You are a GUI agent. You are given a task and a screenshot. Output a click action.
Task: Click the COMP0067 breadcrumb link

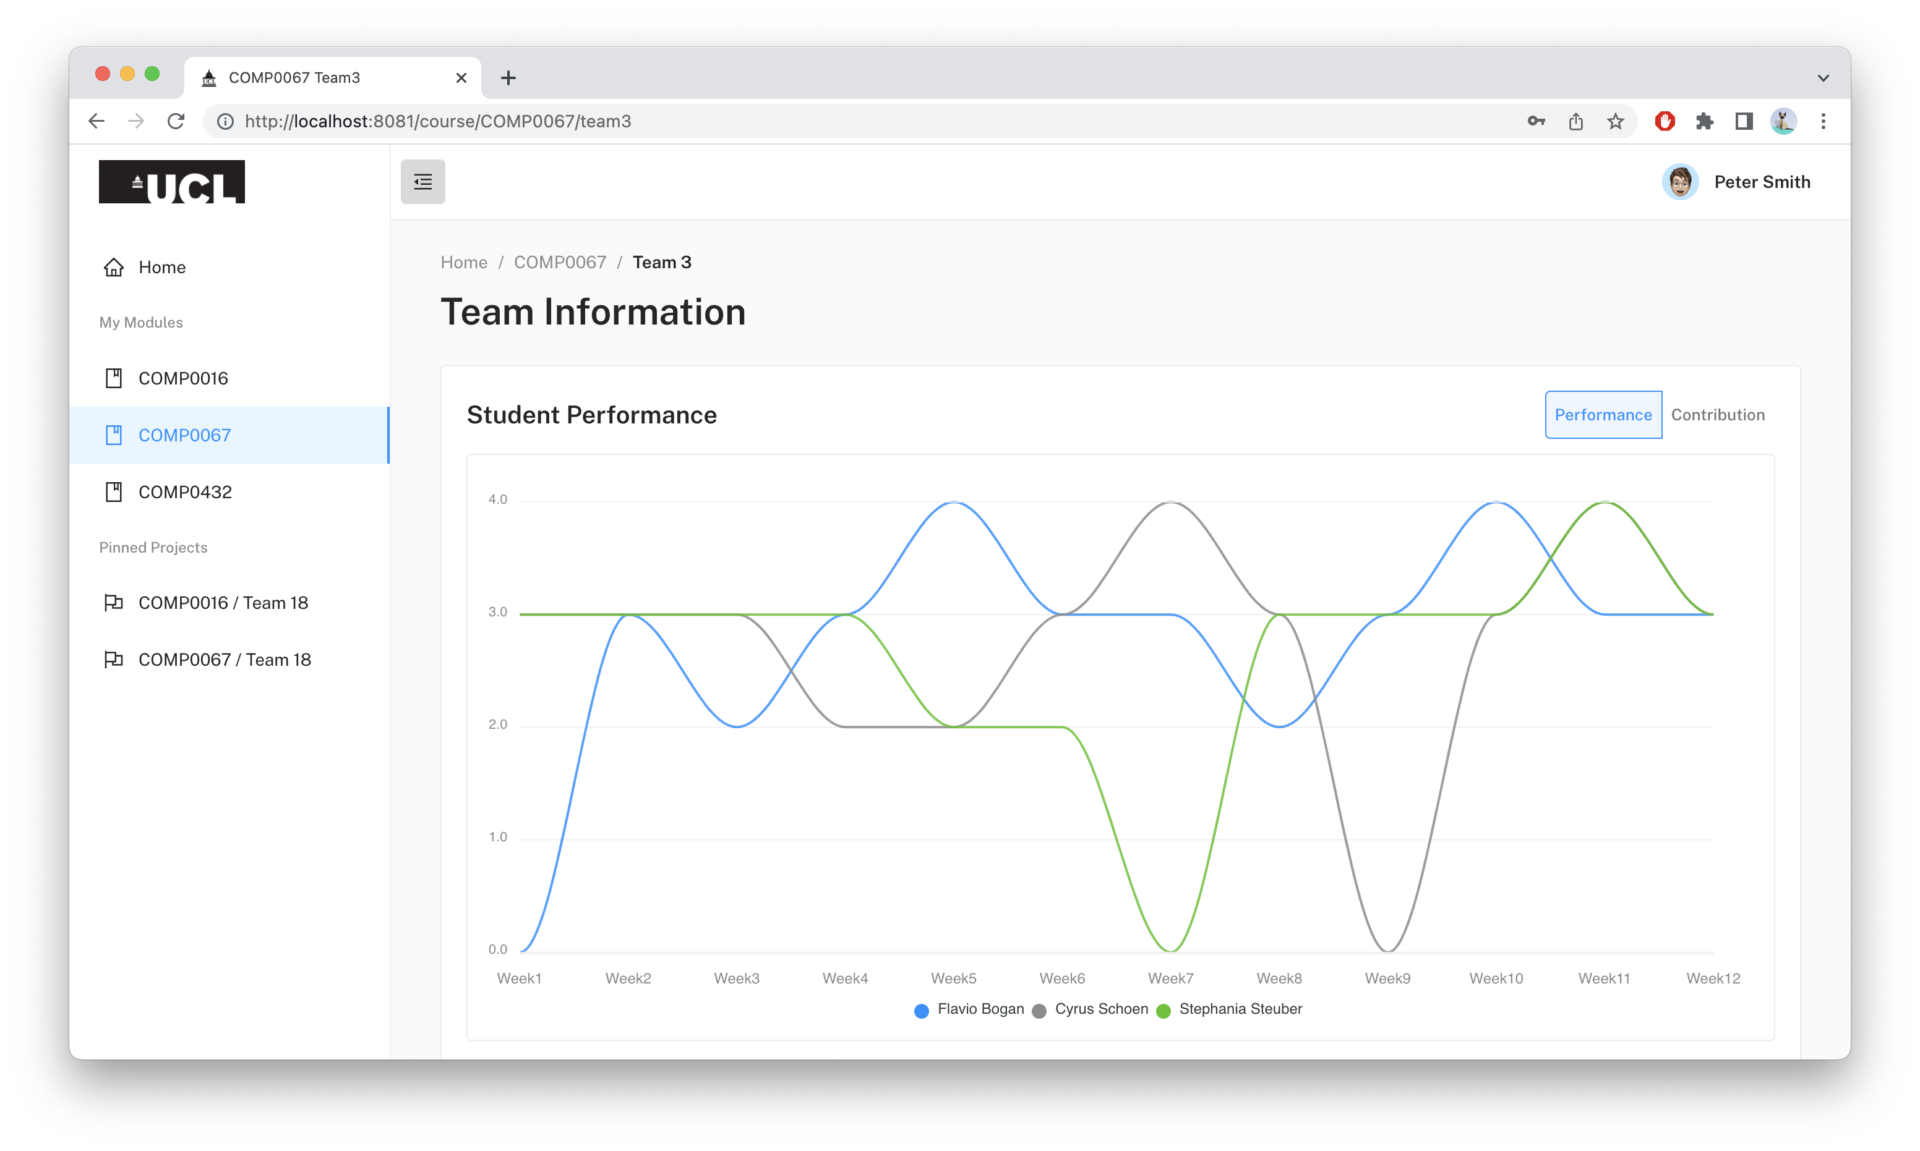point(560,262)
